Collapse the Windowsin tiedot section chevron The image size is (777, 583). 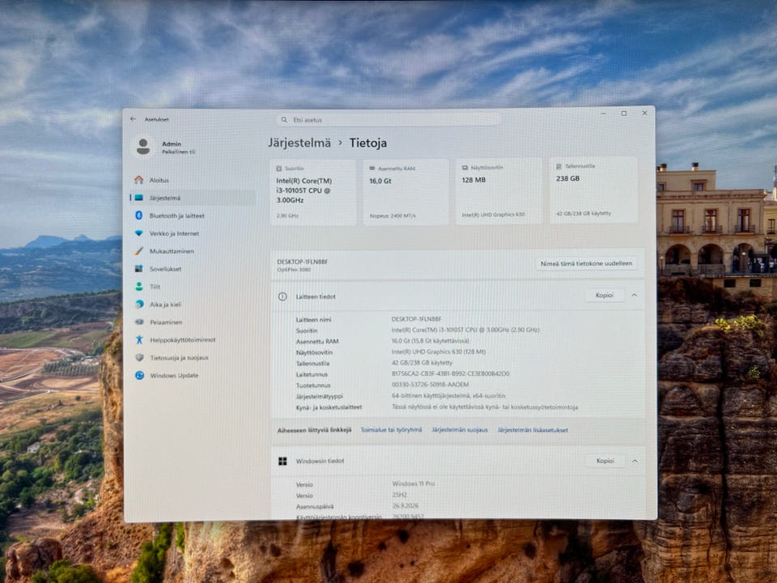coord(635,461)
